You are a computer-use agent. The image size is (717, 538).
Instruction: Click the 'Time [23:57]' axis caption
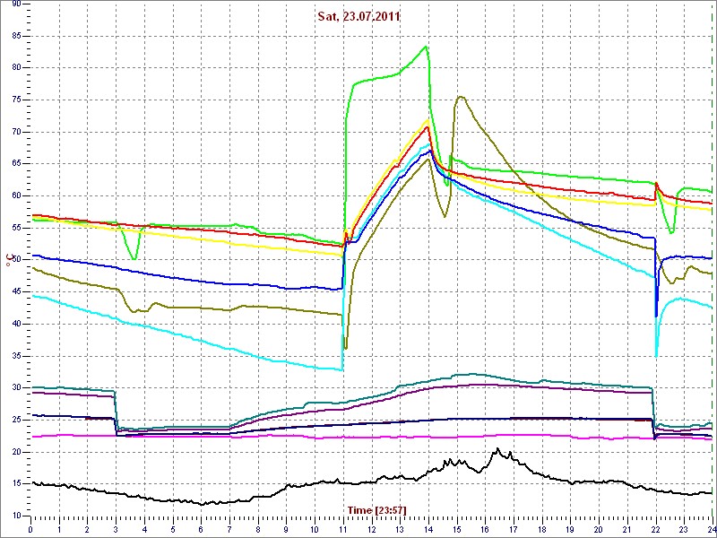[377, 509]
